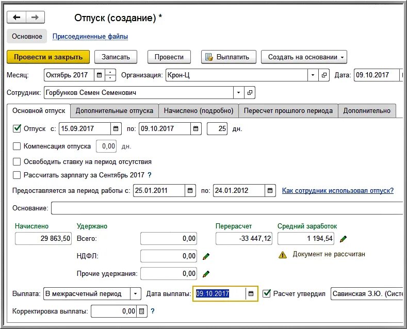This screenshot has width=407, height=329.
Task: Edit НДФЛ with pencil icon
Action: [x=206, y=256]
